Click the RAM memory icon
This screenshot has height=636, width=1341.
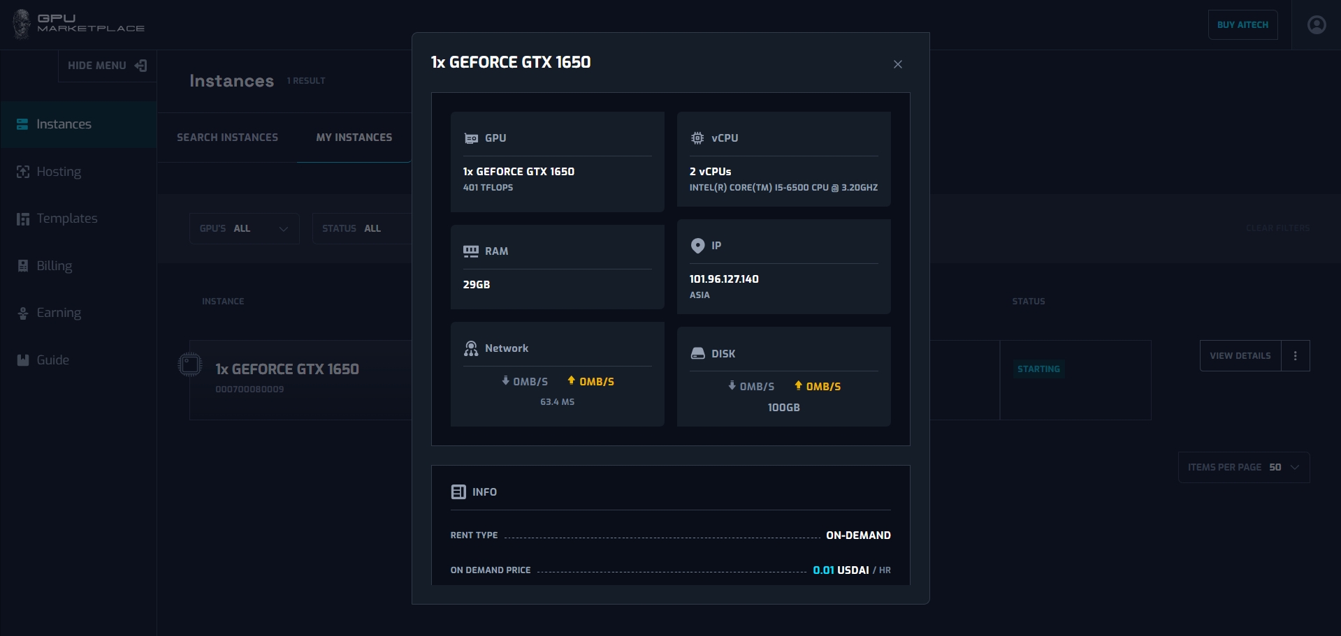pyautogui.click(x=471, y=251)
